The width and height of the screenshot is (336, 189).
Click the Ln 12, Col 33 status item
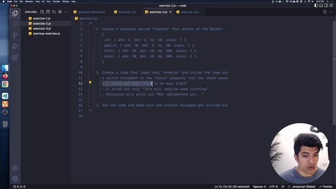tap(232, 186)
